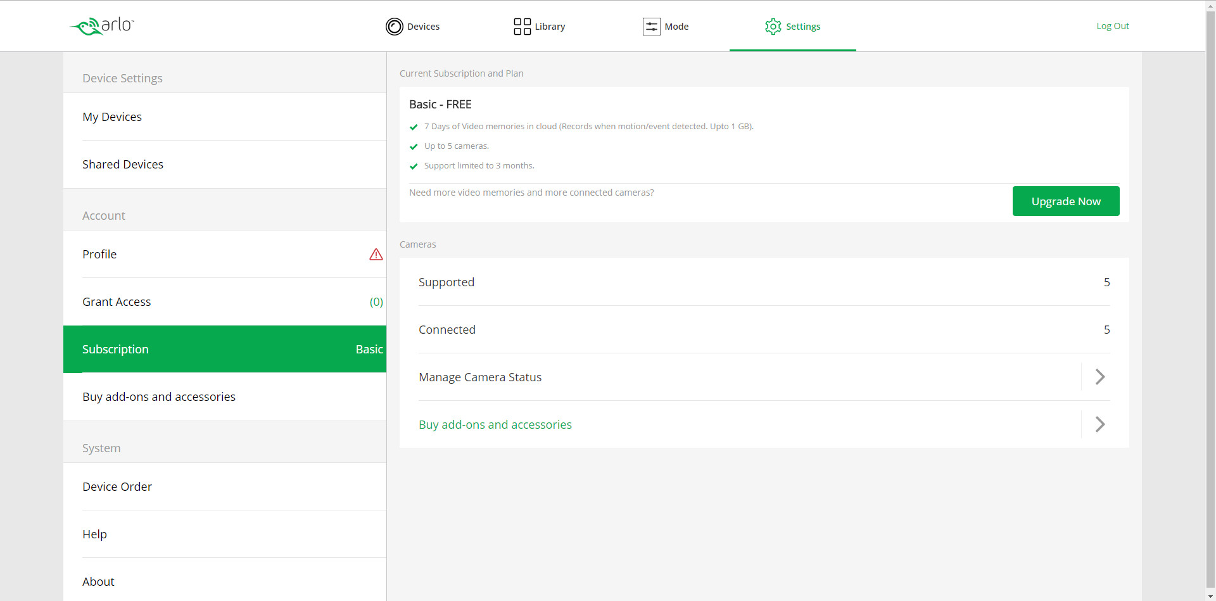
Task: Click the Settings gear icon
Action: 773,27
